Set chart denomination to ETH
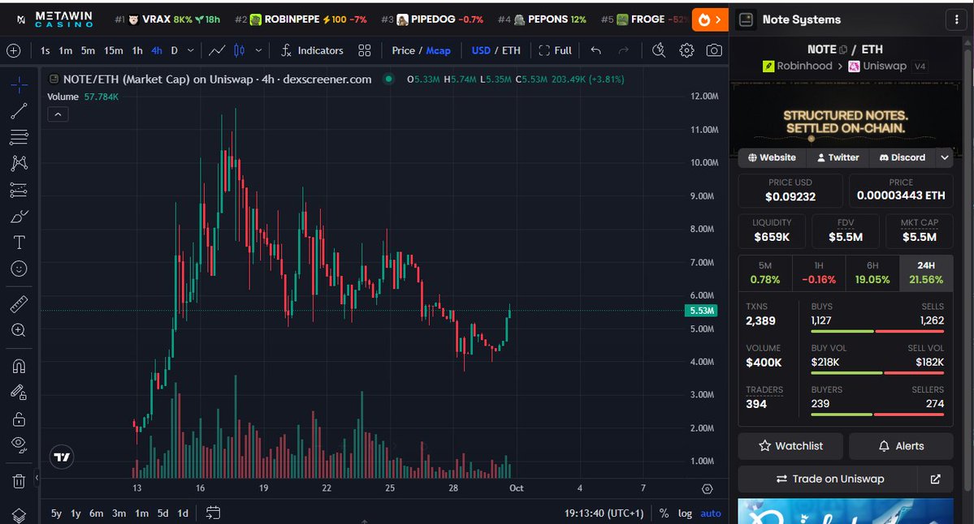The height and width of the screenshot is (524, 974). pos(511,51)
